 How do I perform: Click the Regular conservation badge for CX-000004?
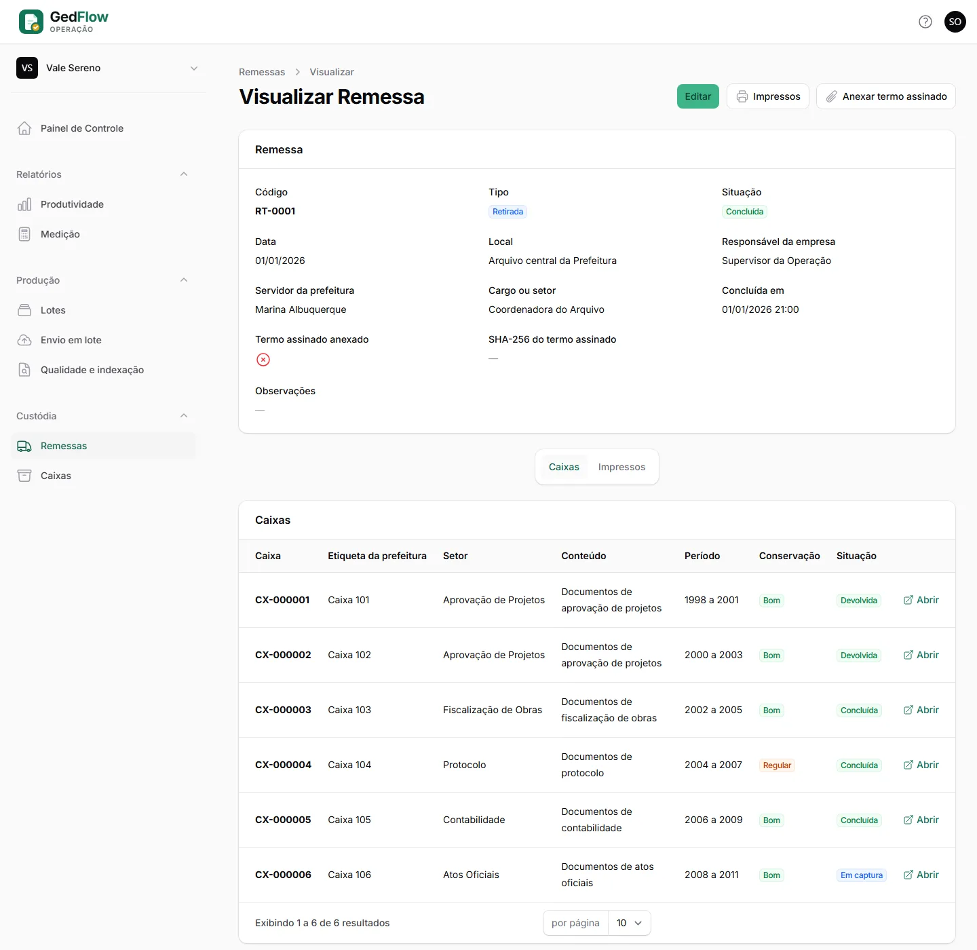tap(777, 765)
